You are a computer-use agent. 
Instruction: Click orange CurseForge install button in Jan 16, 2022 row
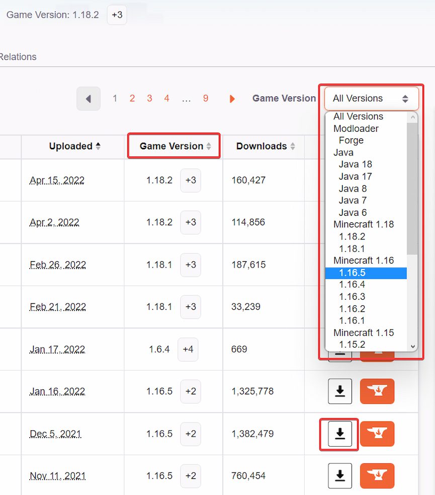(377, 391)
